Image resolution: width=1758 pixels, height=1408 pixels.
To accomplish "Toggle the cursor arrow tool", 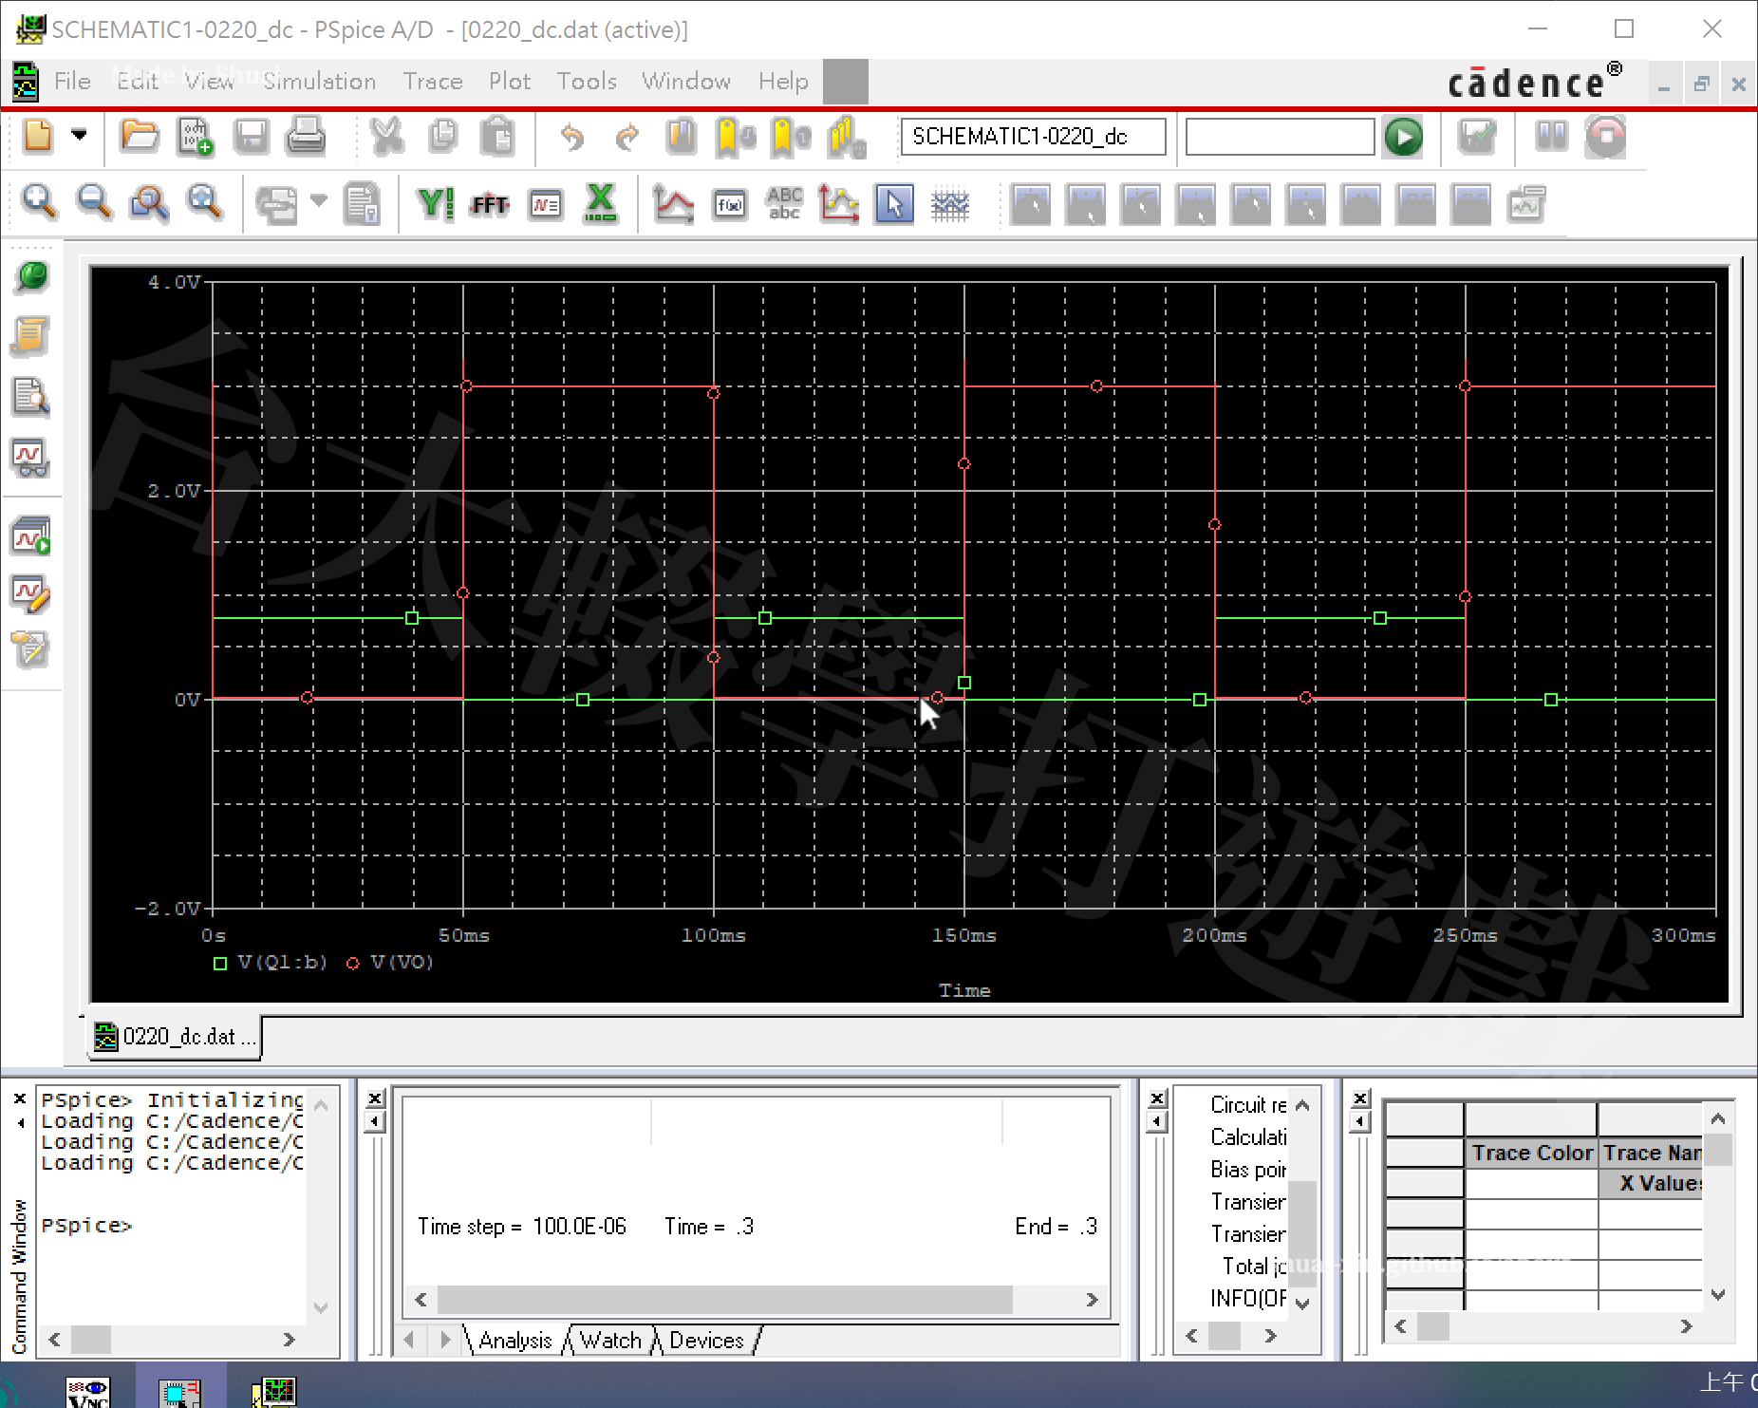I will (x=894, y=203).
